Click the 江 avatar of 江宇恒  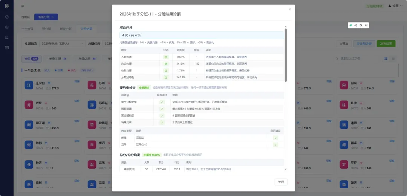29,85
